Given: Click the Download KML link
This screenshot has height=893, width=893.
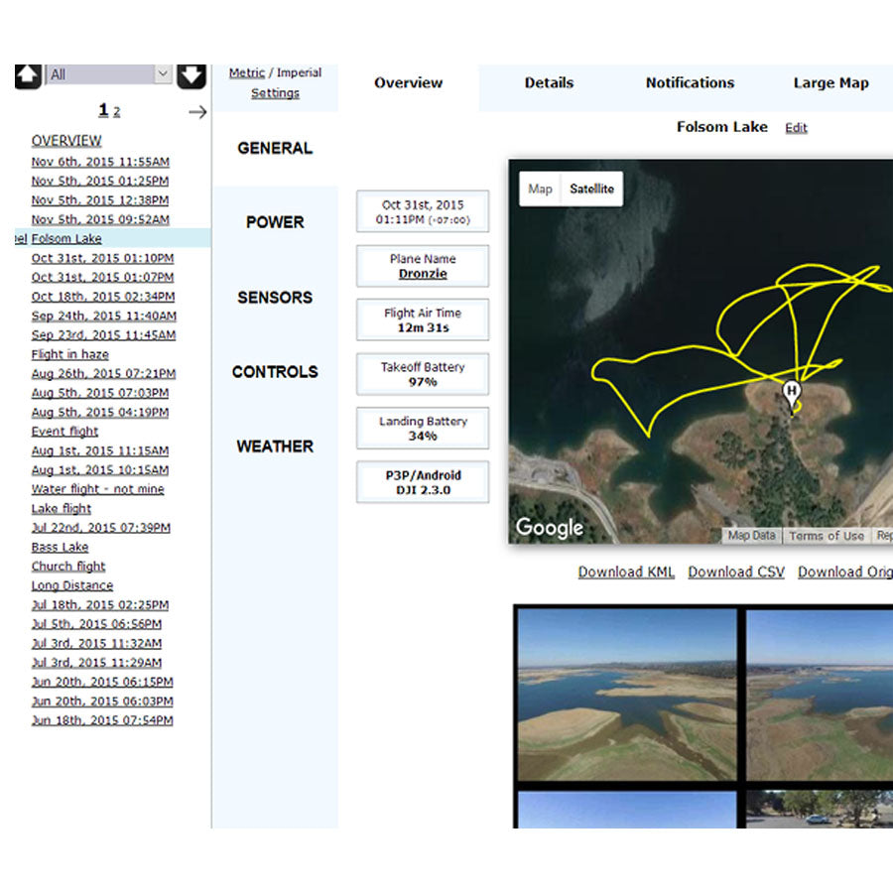Looking at the screenshot, I should point(626,573).
